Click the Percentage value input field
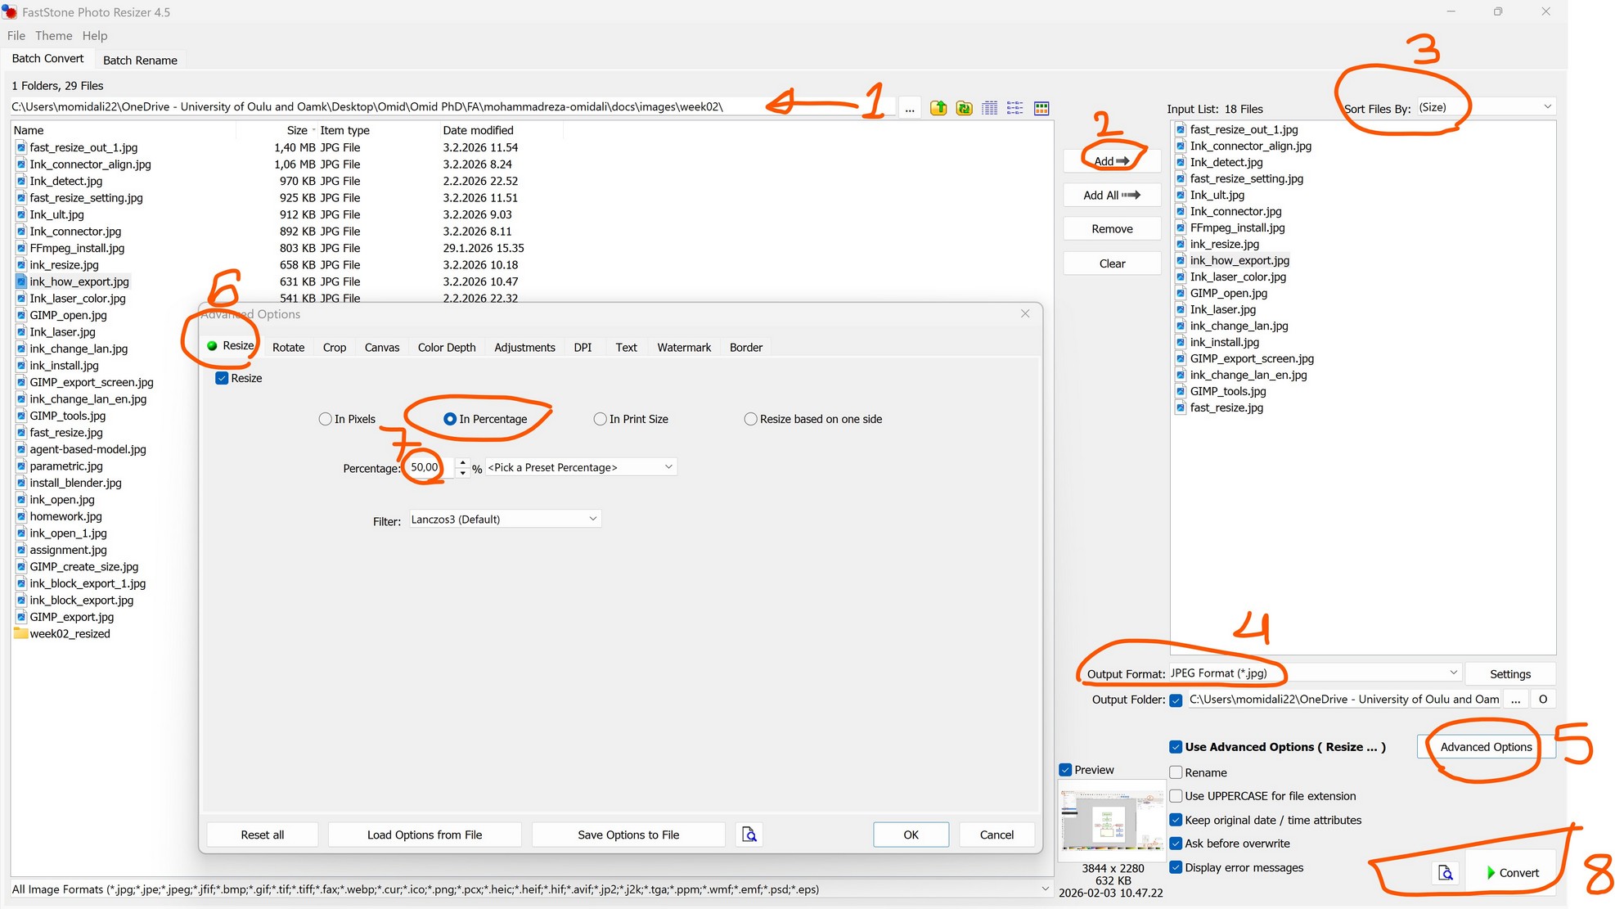The image size is (1615, 909). 427,467
